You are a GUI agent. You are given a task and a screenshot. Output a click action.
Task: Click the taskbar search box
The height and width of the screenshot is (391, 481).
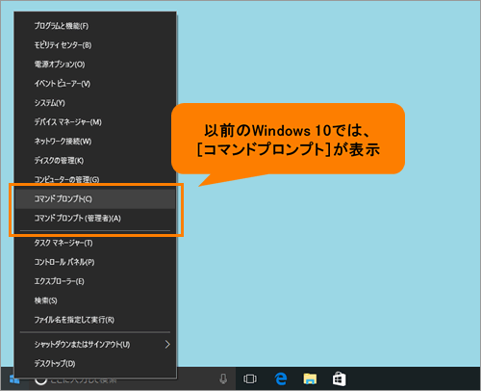pos(132,380)
